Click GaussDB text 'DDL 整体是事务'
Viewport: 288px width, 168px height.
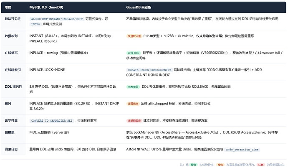pyautogui.click(x=153, y=87)
